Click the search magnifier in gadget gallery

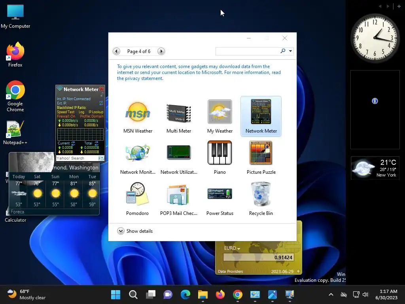(283, 51)
